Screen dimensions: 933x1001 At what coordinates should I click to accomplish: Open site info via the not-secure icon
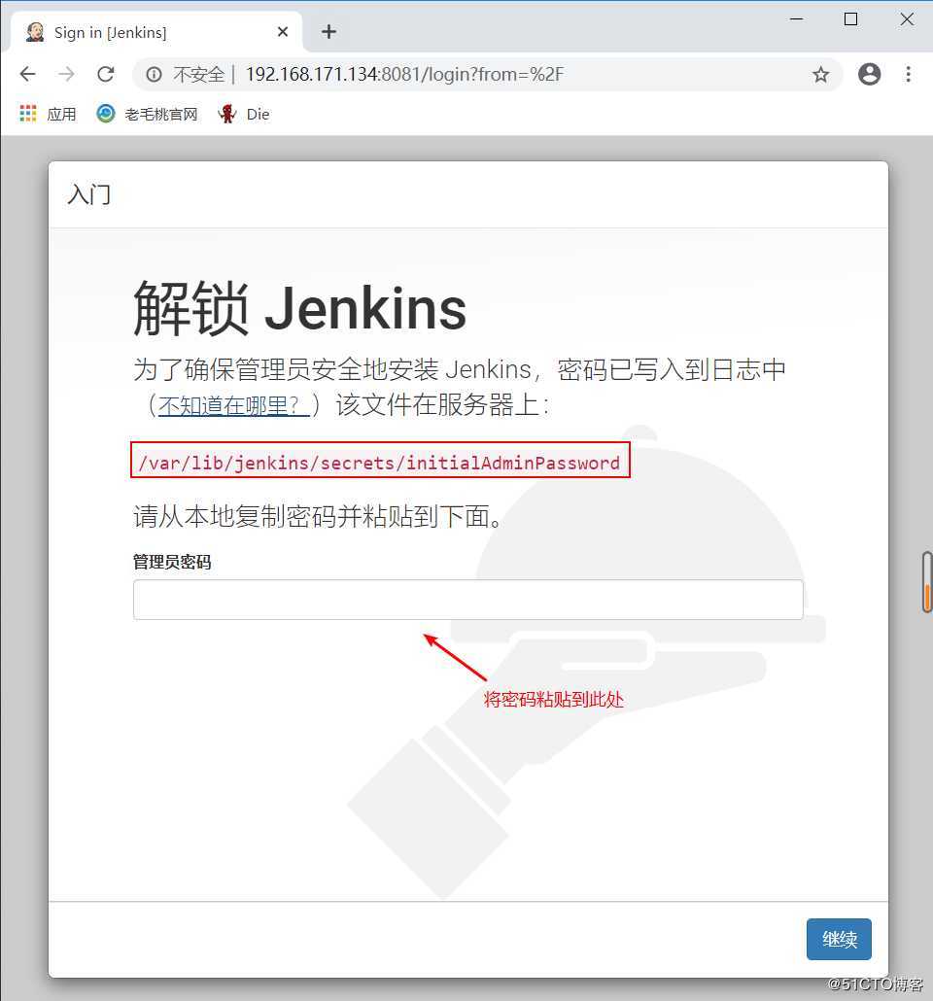click(x=154, y=75)
